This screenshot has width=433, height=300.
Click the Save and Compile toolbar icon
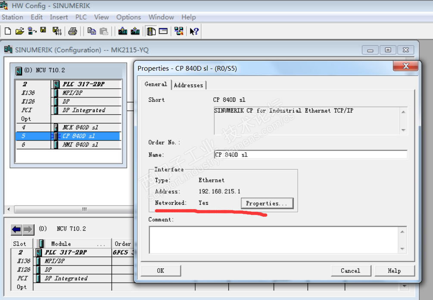click(57, 31)
